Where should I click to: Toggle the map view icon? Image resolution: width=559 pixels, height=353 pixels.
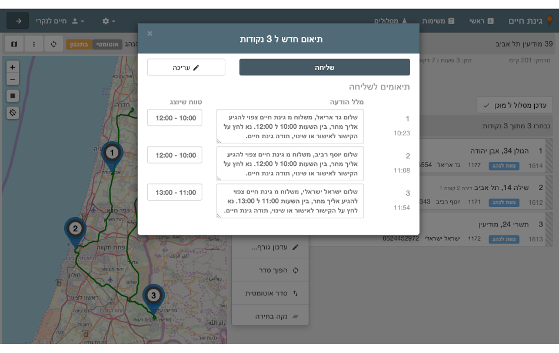tap(14, 44)
